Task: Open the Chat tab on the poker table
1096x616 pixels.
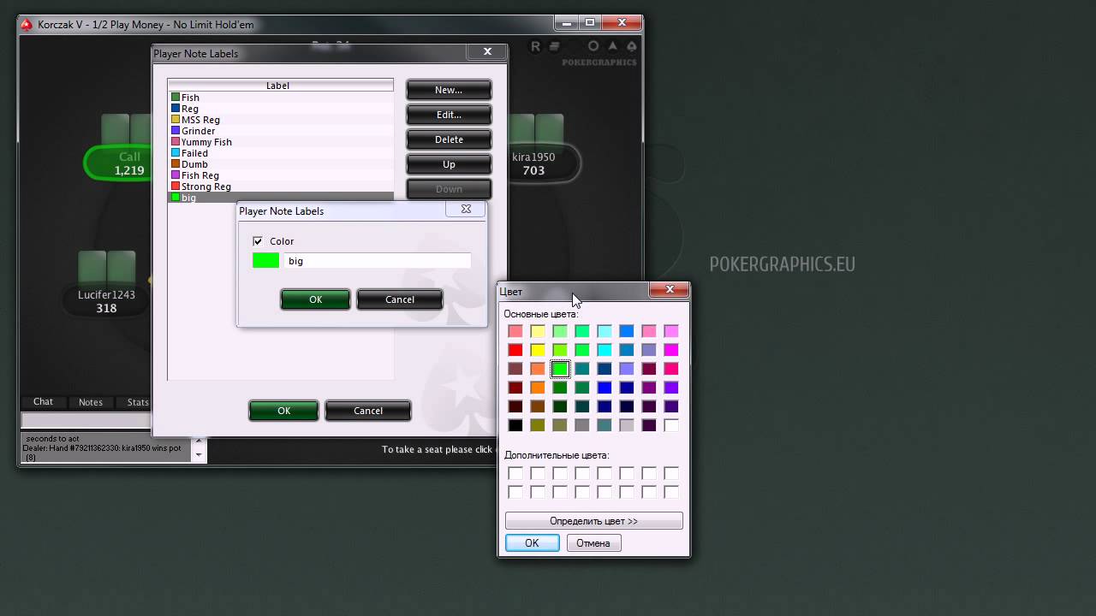Action: pyautogui.click(x=43, y=402)
